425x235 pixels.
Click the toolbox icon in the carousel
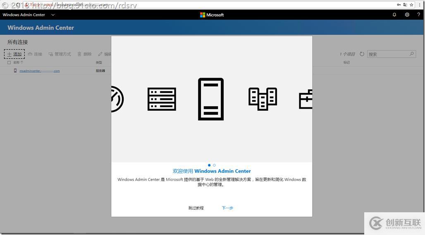tap(306, 99)
